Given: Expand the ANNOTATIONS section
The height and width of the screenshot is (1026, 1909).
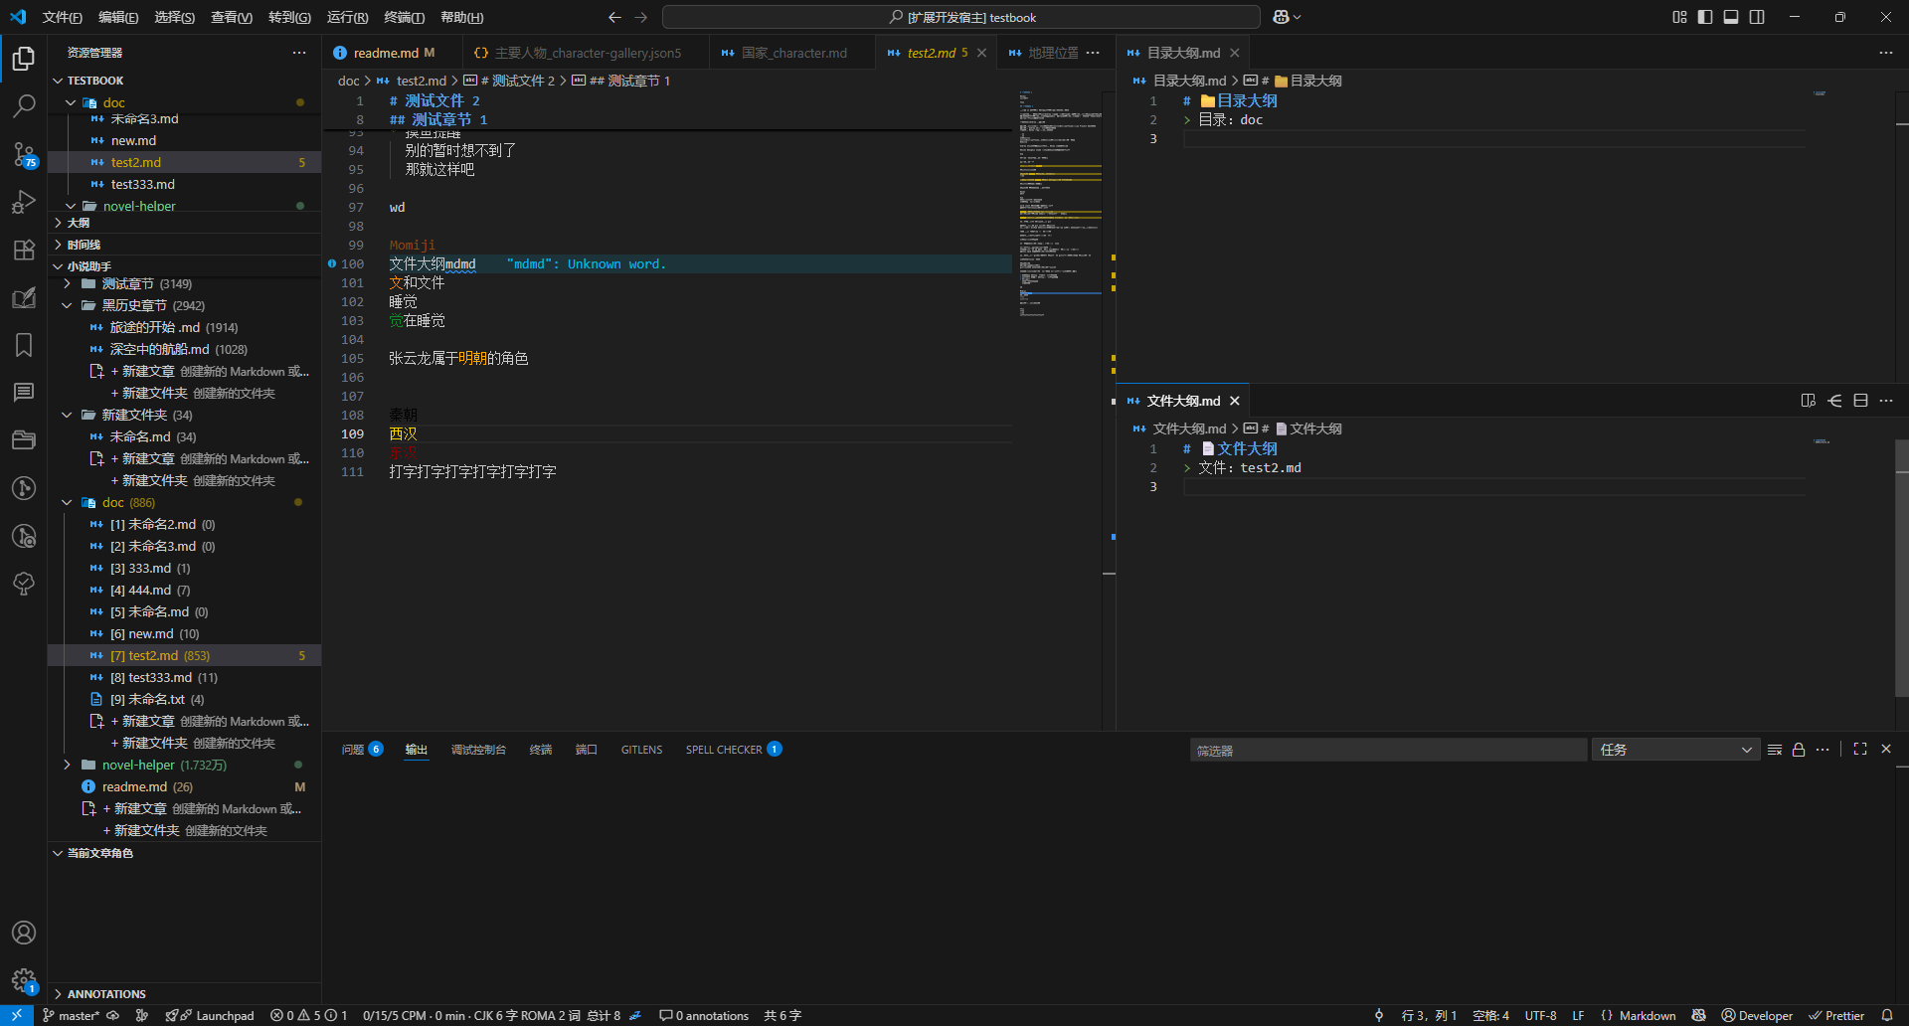Looking at the screenshot, I should click(x=106, y=994).
